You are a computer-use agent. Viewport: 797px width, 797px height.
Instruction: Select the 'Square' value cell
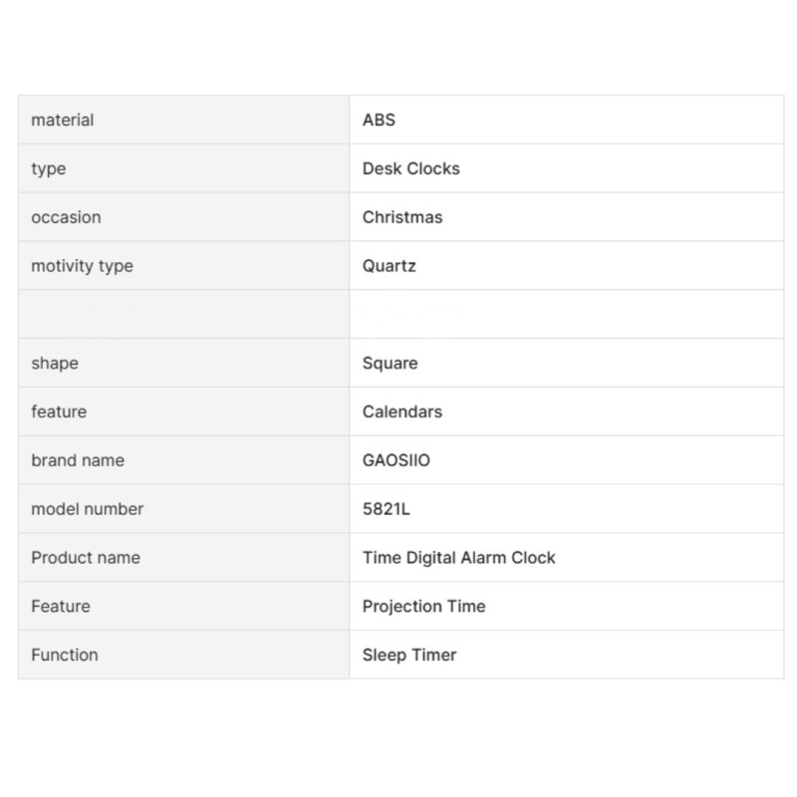coord(390,363)
